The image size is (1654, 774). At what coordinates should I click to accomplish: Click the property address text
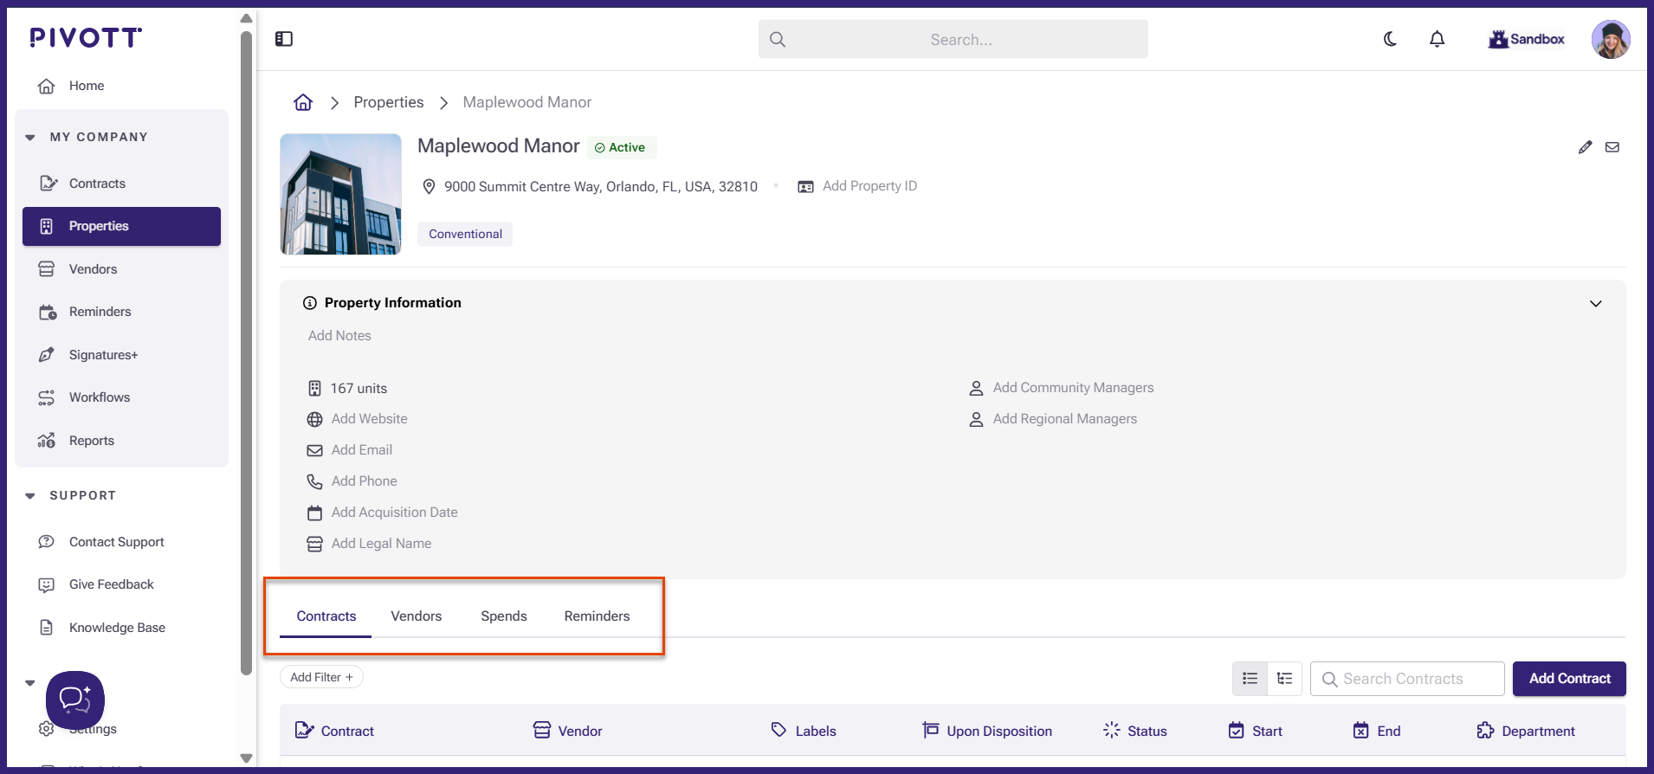601,187
